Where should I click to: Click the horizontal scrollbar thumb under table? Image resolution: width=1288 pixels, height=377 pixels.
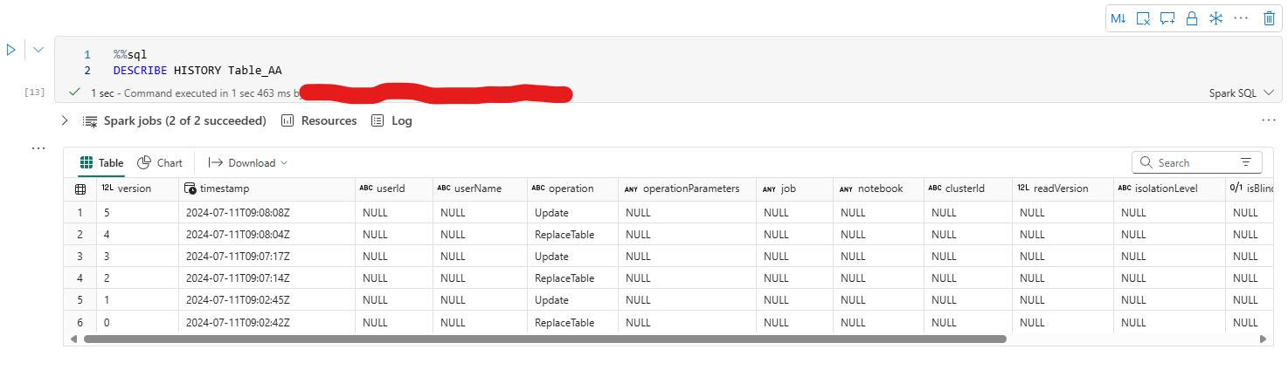(545, 339)
